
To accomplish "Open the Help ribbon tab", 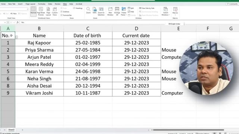I will [x=71, y=4].
